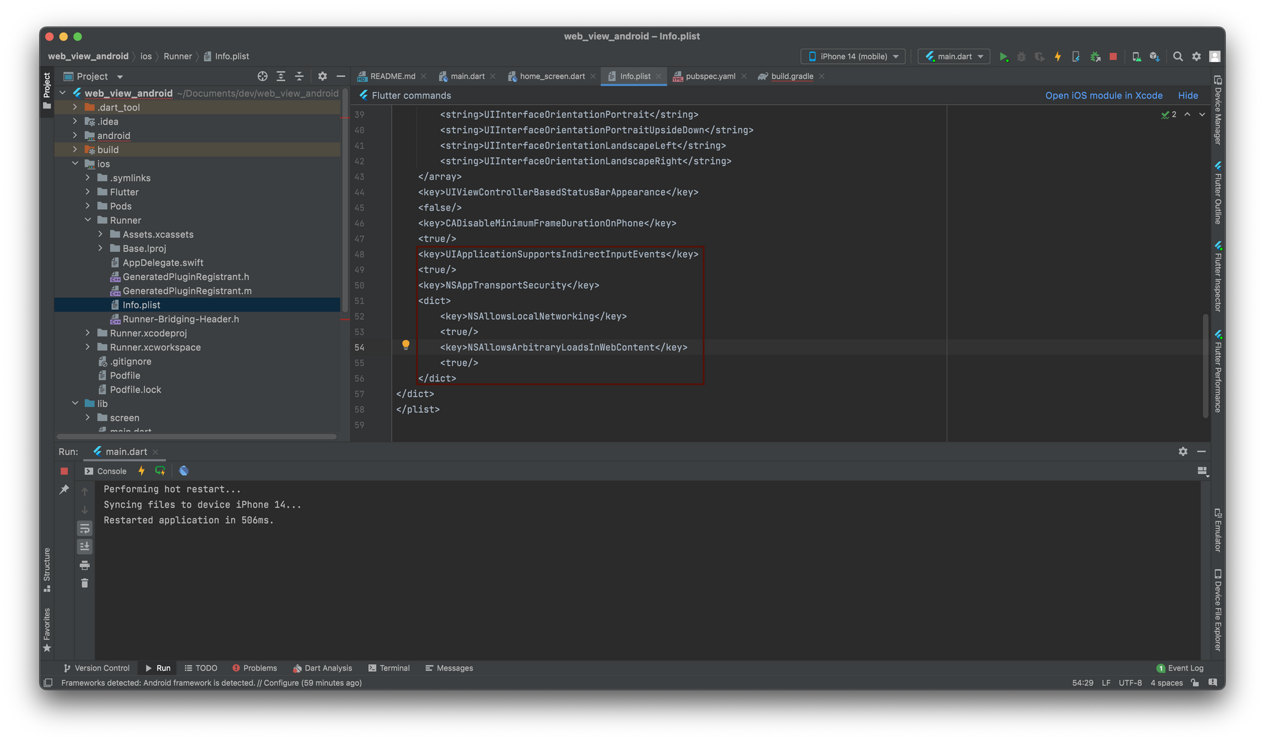Click the green Run main.dart button

tap(1003, 57)
